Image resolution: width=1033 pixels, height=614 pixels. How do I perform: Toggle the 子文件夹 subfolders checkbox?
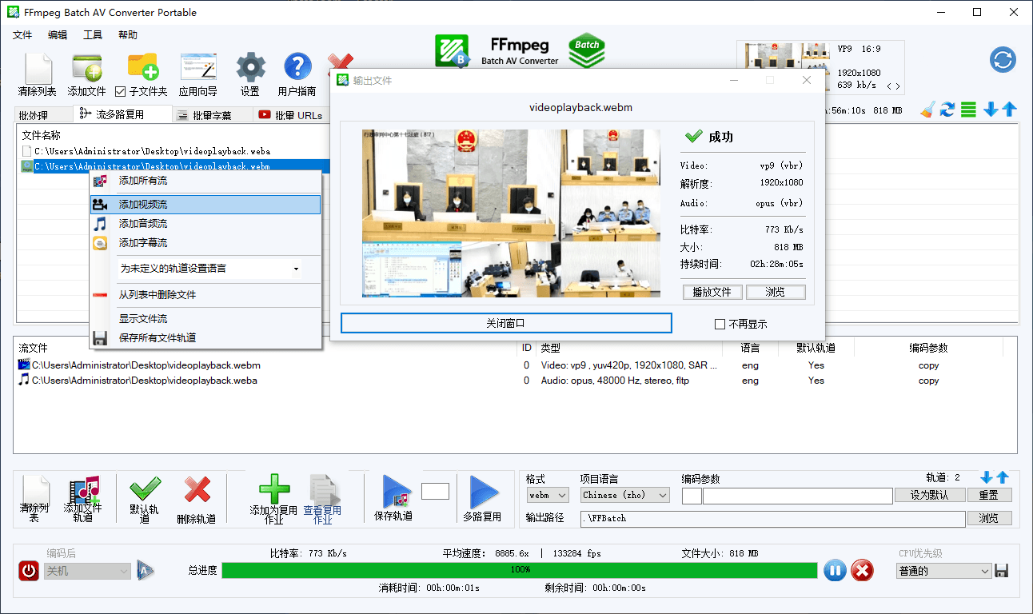tap(121, 92)
